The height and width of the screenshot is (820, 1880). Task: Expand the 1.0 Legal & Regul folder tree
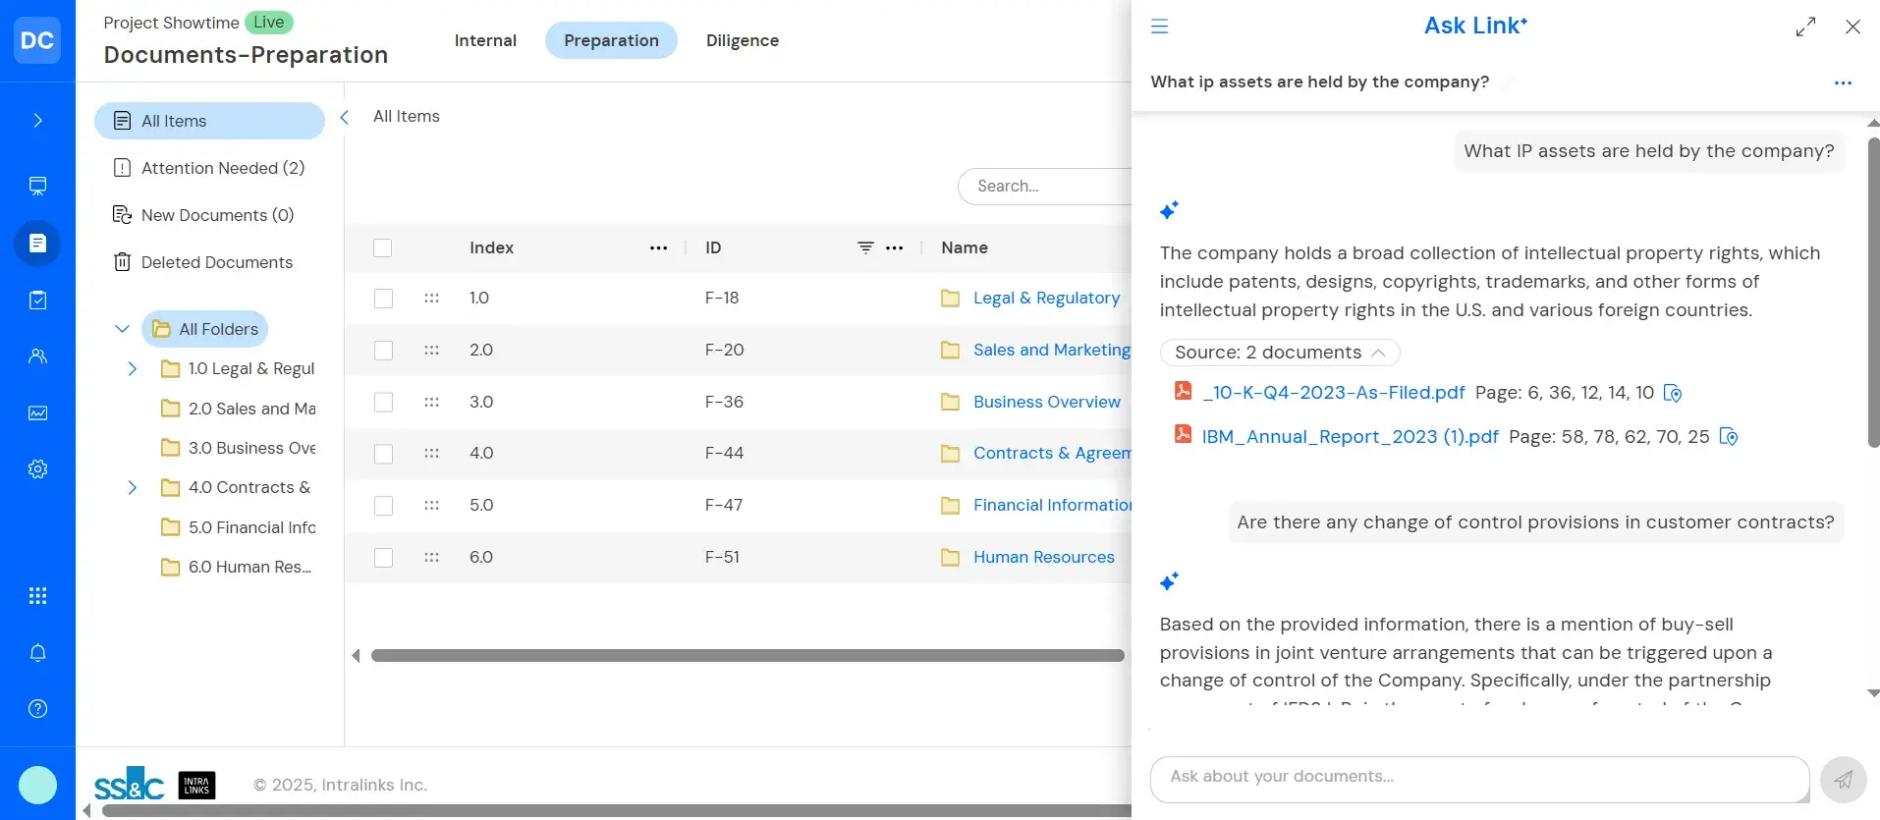coord(132,369)
